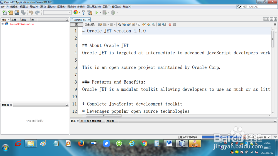Minimize the project panel group
This screenshot has height=156, width=278.
(x=67, y=20)
